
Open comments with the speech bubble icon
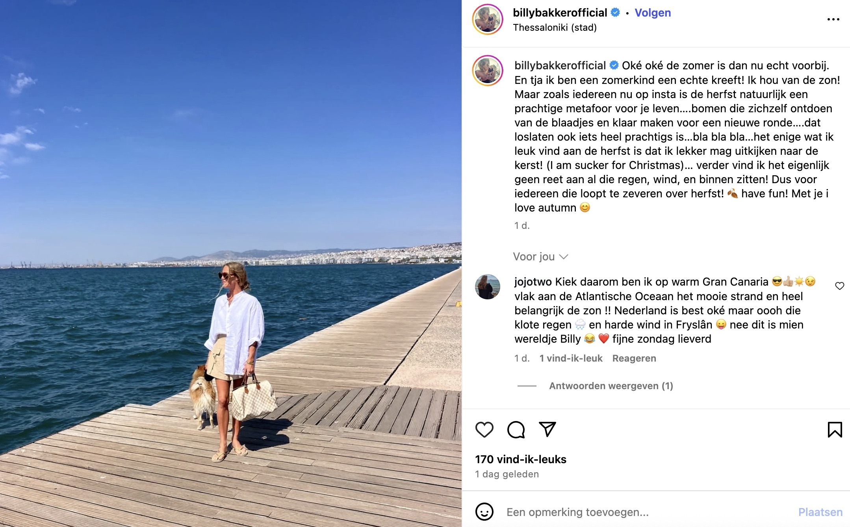[x=516, y=429]
